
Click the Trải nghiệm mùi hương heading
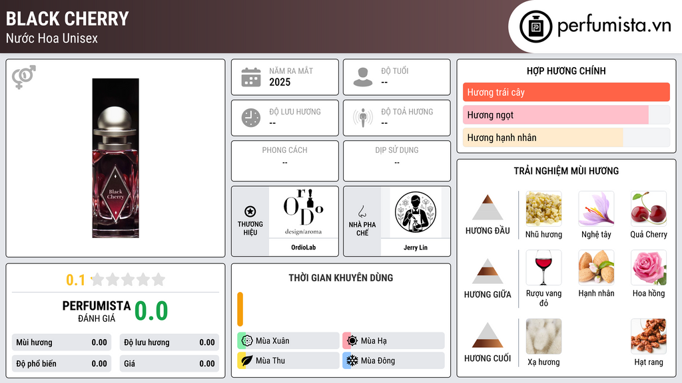566,171
